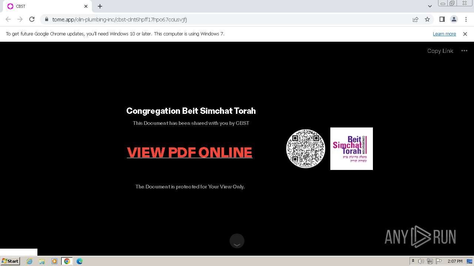The image size is (474, 266).
Task: Bookmark this page with the star icon
Action: pyautogui.click(x=427, y=20)
